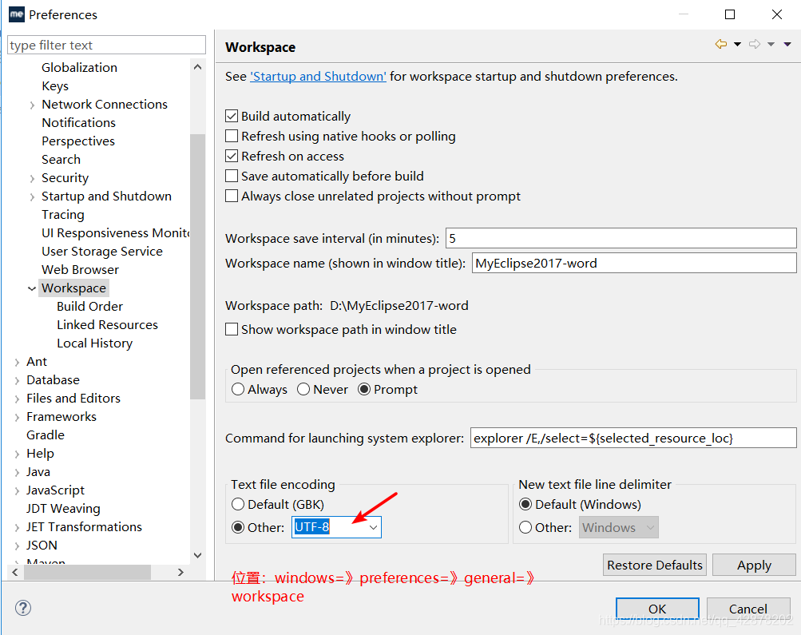Select Default (GBK) text file encoding
This screenshot has height=635, width=801.
click(237, 504)
